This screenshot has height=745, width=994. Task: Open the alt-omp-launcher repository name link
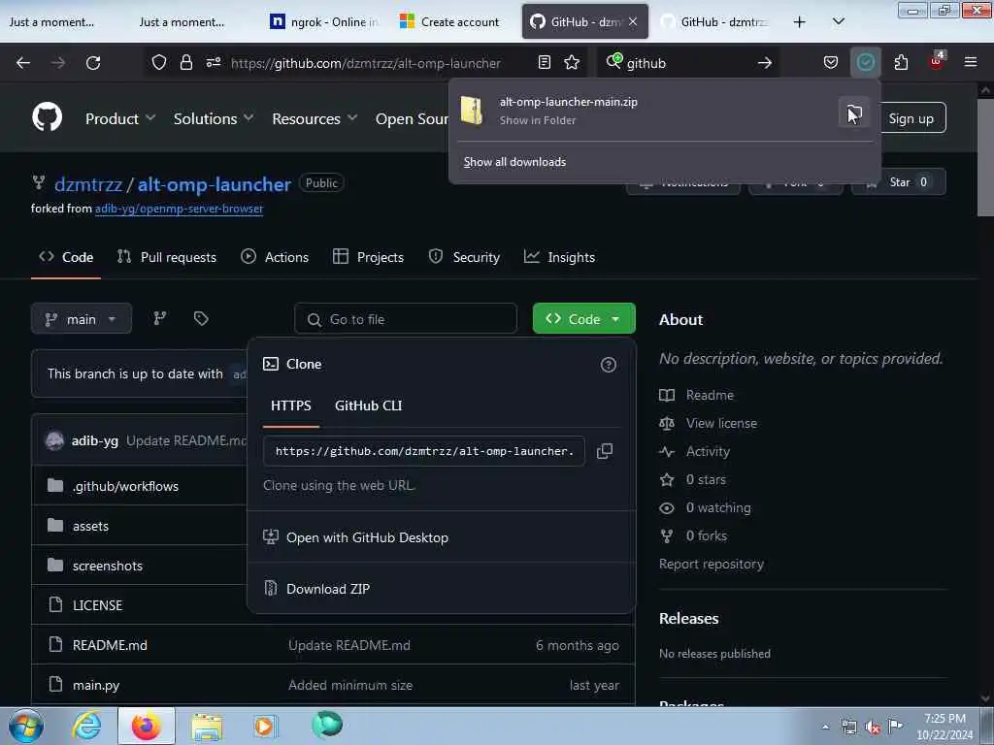(x=215, y=184)
